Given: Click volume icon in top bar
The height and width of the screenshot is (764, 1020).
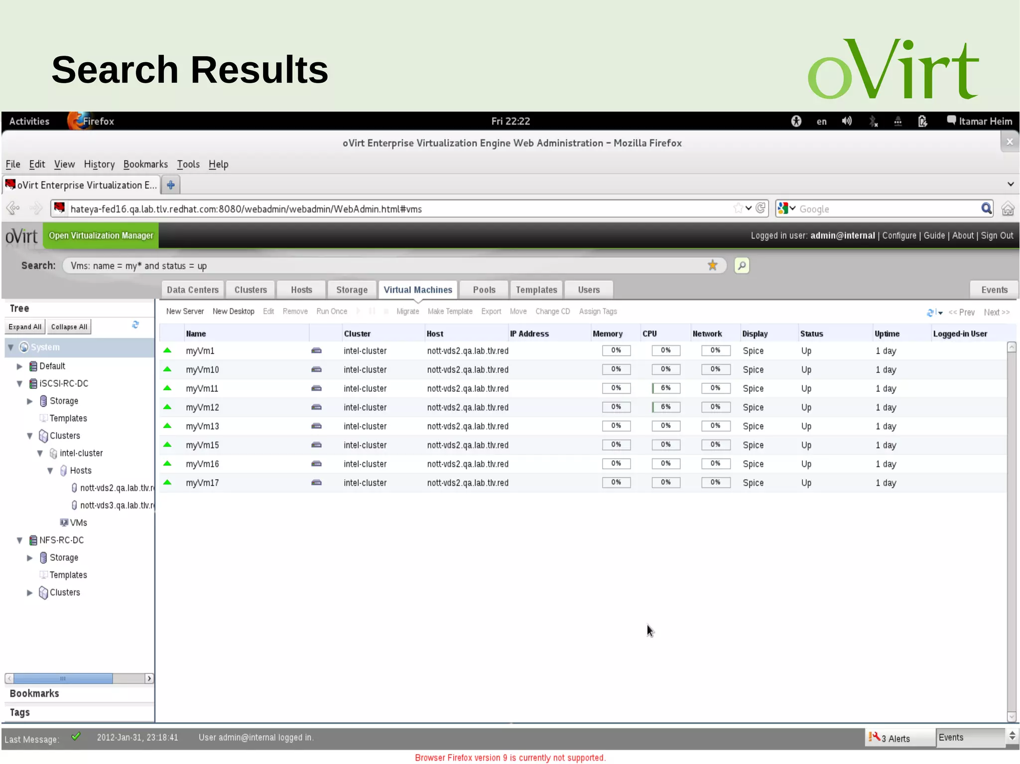Looking at the screenshot, I should pyautogui.click(x=846, y=121).
